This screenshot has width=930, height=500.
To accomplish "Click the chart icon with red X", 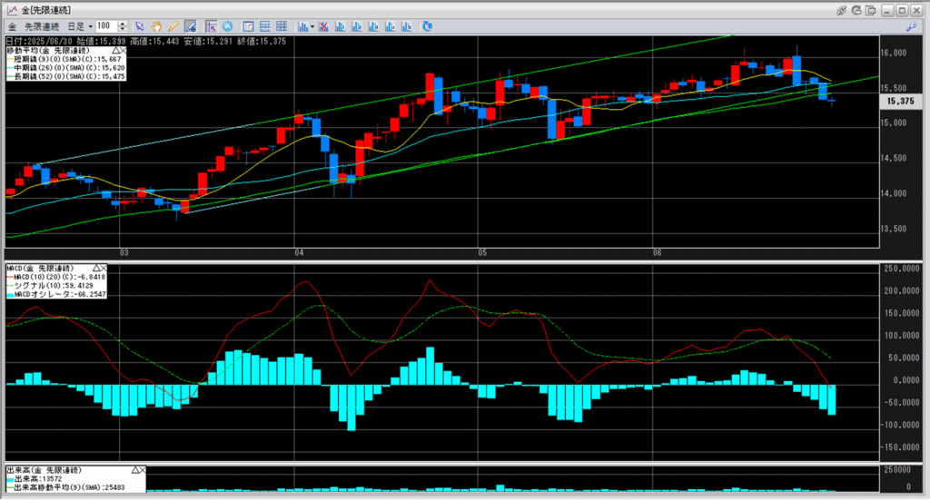I will pos(323,26).
